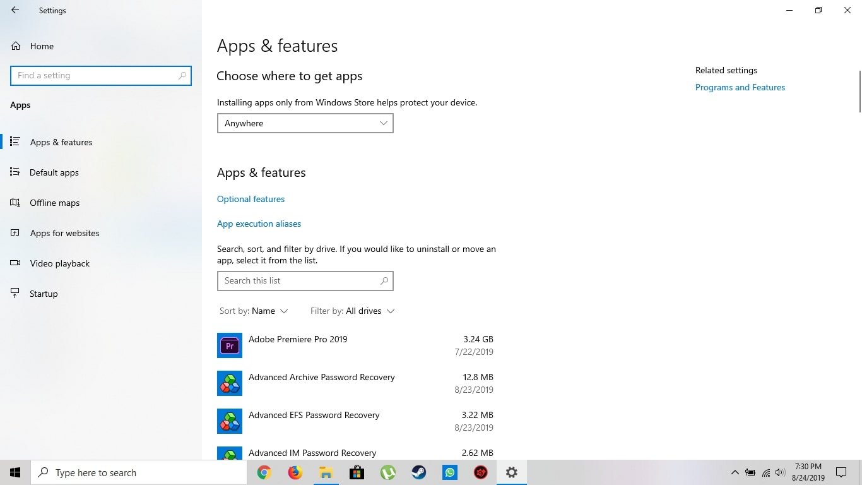
Task: Open the Filter by All drives dropdown
Action: point(352,311)
